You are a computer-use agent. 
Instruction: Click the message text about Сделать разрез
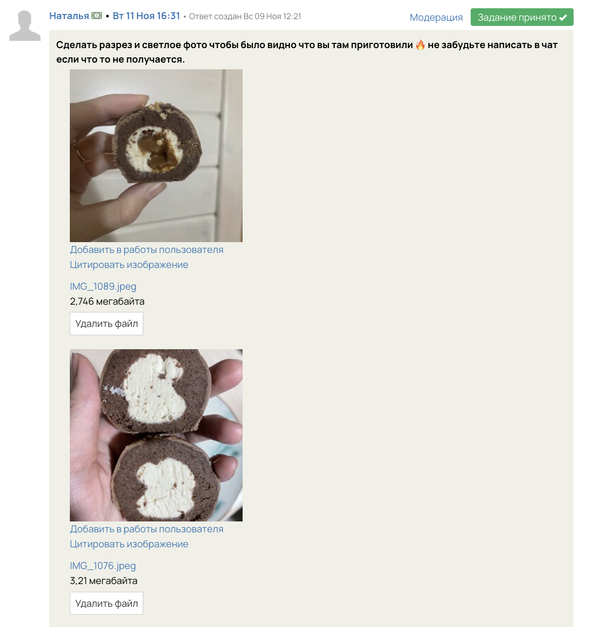307,52
